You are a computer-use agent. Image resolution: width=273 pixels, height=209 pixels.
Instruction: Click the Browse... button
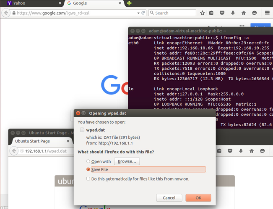pos(127,161)
